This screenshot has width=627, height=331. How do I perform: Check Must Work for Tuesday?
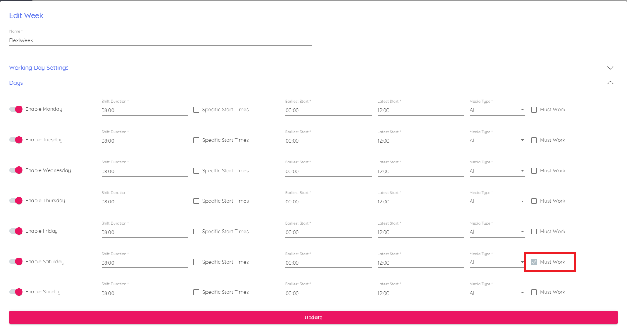click(534, 140)
